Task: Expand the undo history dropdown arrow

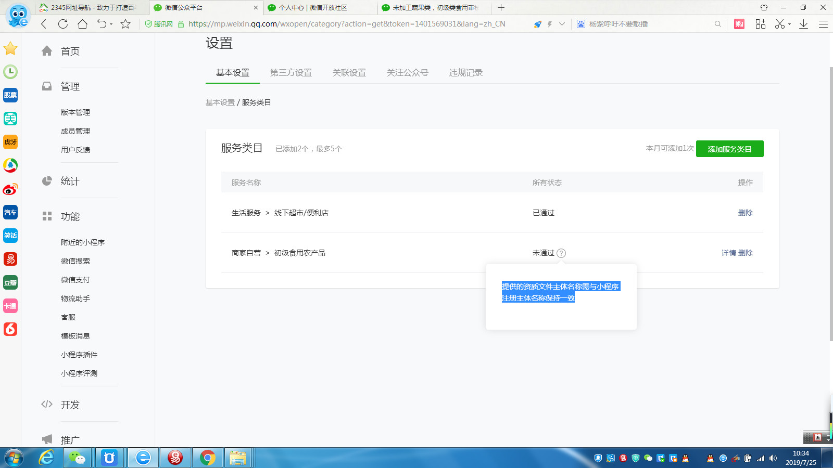Action: [x=111, y=24]
